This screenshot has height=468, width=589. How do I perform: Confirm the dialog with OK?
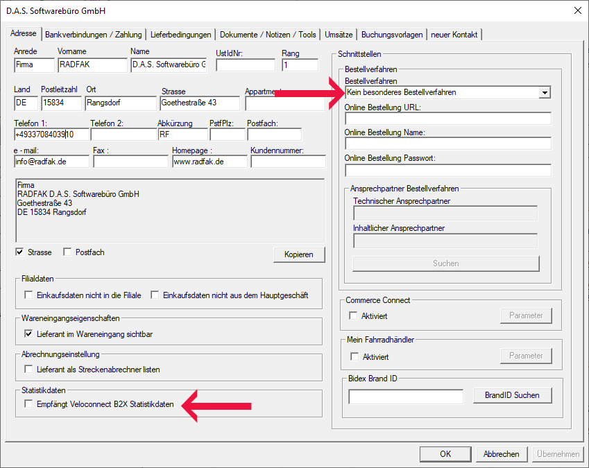point(445,454)
